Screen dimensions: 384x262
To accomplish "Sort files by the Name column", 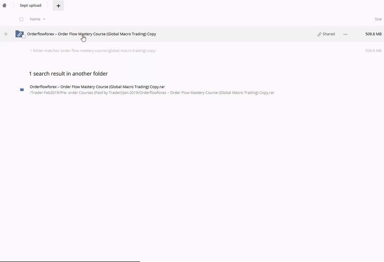I will point(35,19).
